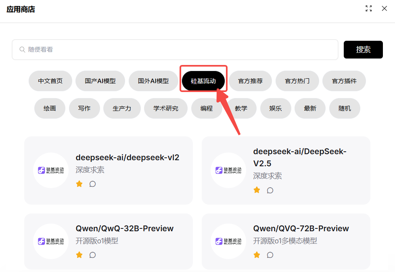Open the 国外AI模型 category
The width and height of the screenshot is (395, 272).
(153, 81)
